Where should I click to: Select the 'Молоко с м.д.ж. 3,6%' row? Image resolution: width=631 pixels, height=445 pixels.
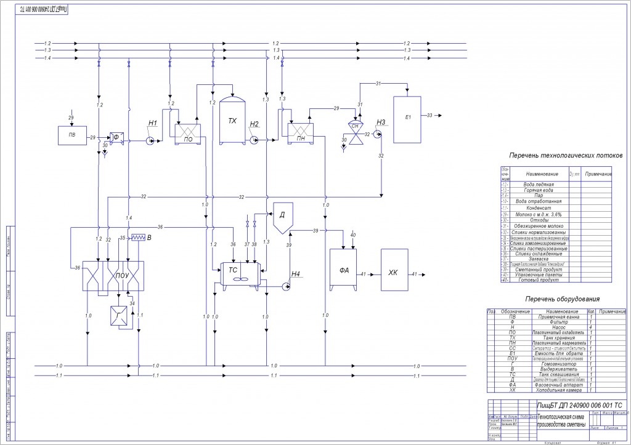click(x=556, y=215)
